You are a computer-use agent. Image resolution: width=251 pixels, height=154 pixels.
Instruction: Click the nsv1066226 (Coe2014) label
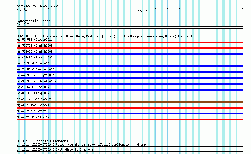34,87
